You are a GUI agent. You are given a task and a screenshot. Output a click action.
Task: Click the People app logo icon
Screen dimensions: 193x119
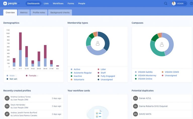[5, 4]
